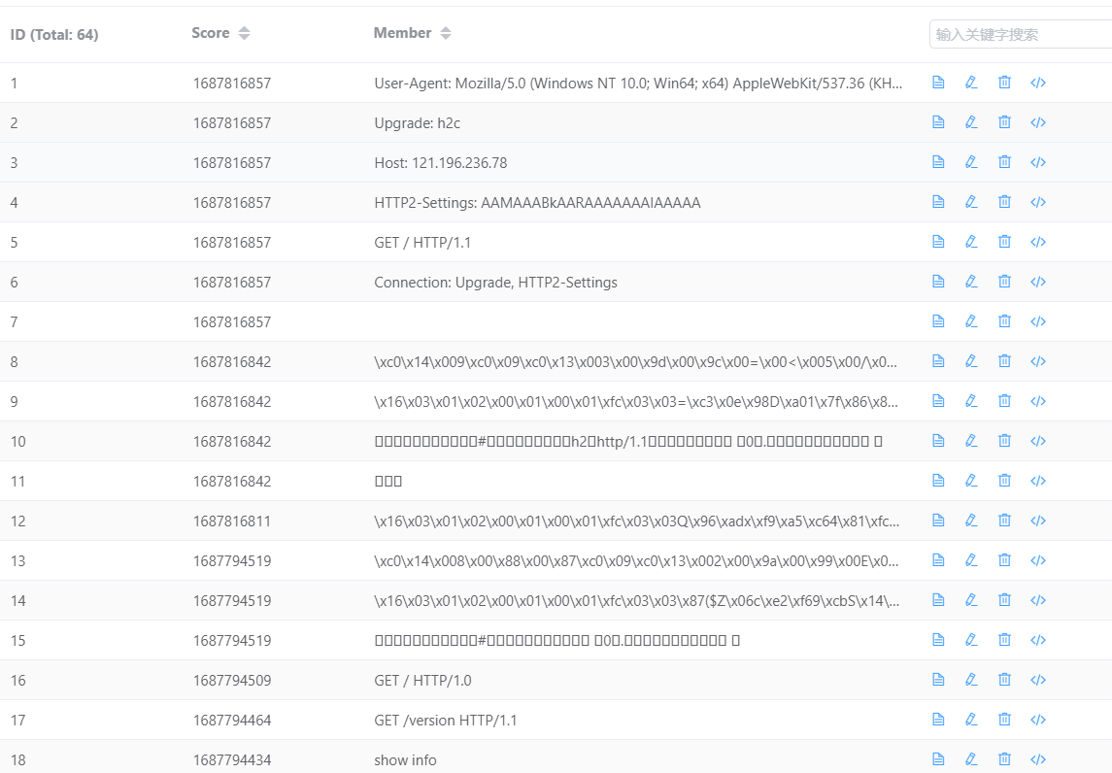The width and height of the screenshot is (1112, 773).
Task: Edit row 9 binary member
Action: [x=971, y=401]
